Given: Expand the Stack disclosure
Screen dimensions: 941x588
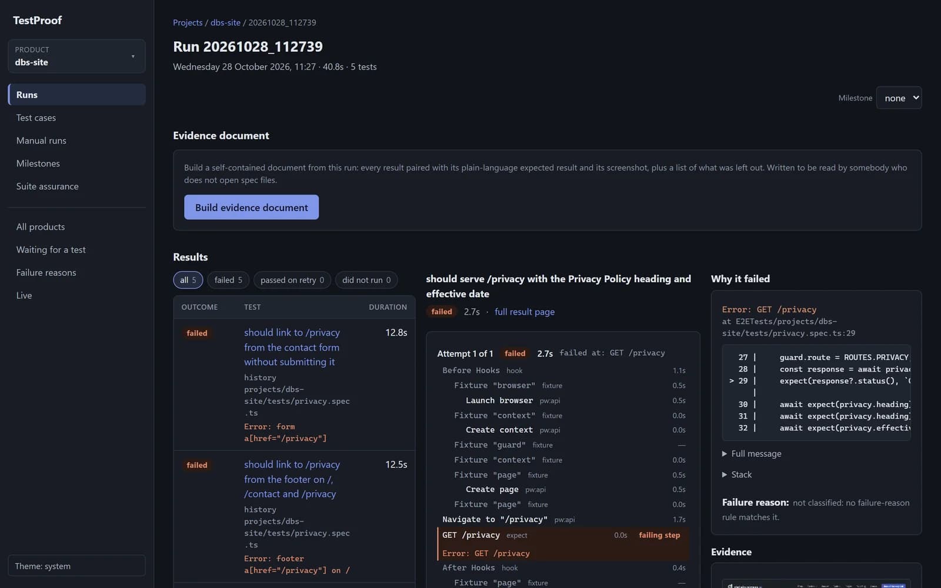Looking at the screenshot, I should [737, 475].
